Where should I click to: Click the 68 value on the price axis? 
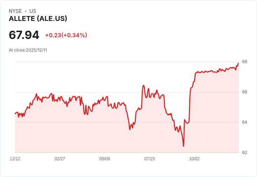pos(244,62)
